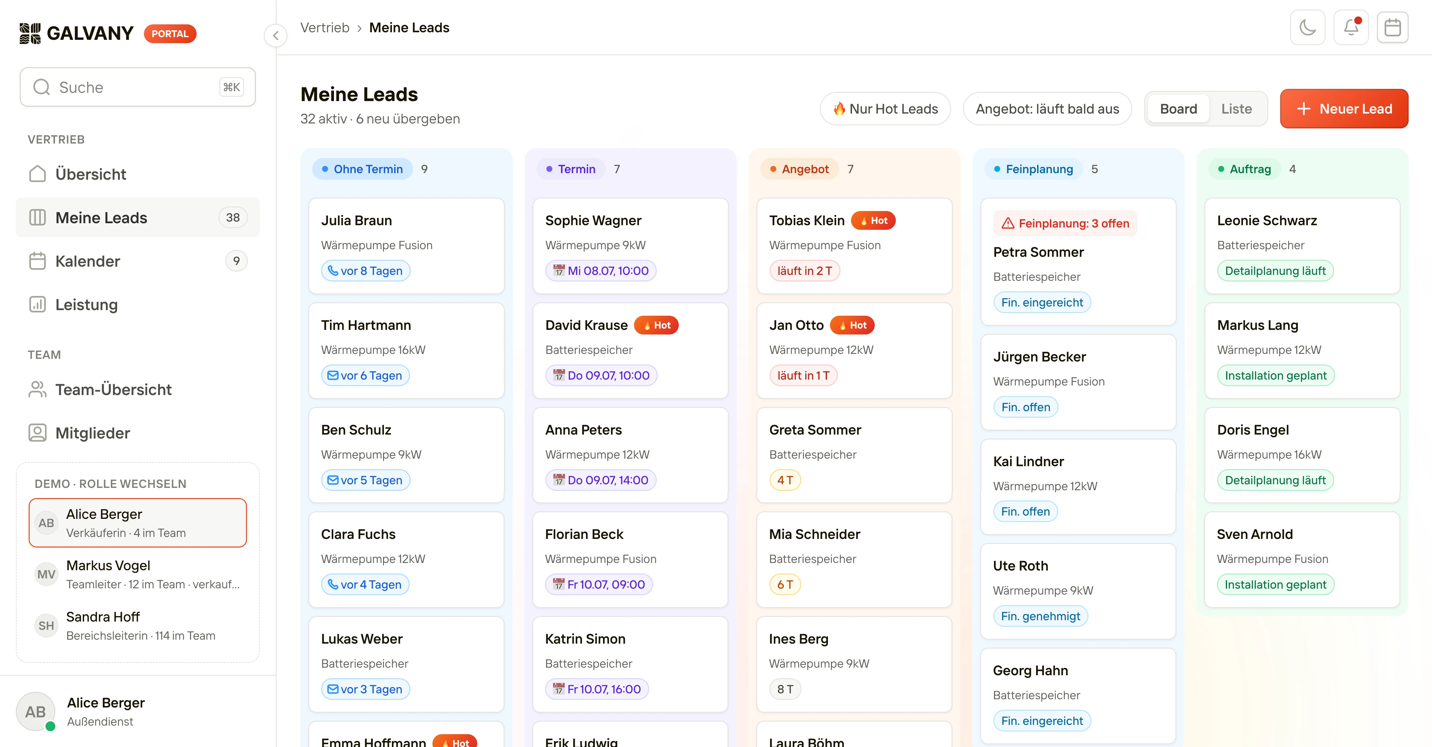Open Kalender in the sidebar
The image size is (1432, 747).
pos(138,261)
